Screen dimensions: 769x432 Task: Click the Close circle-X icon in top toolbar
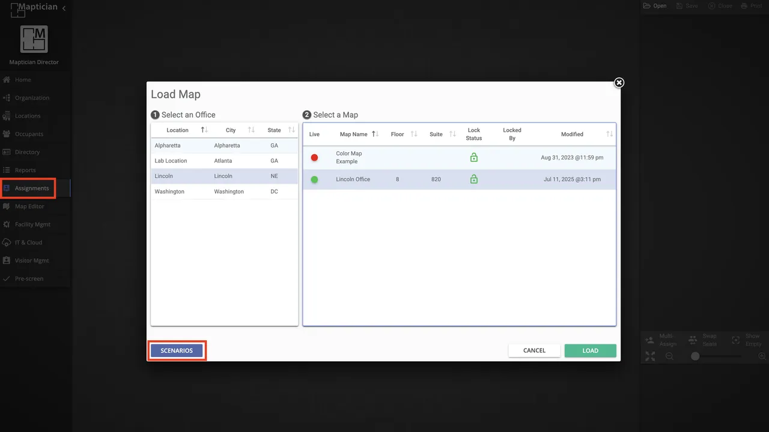[711, 6]
